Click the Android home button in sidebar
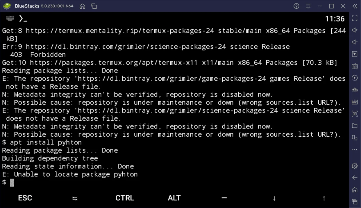This screenshot has width=361, height=208. 355,190
